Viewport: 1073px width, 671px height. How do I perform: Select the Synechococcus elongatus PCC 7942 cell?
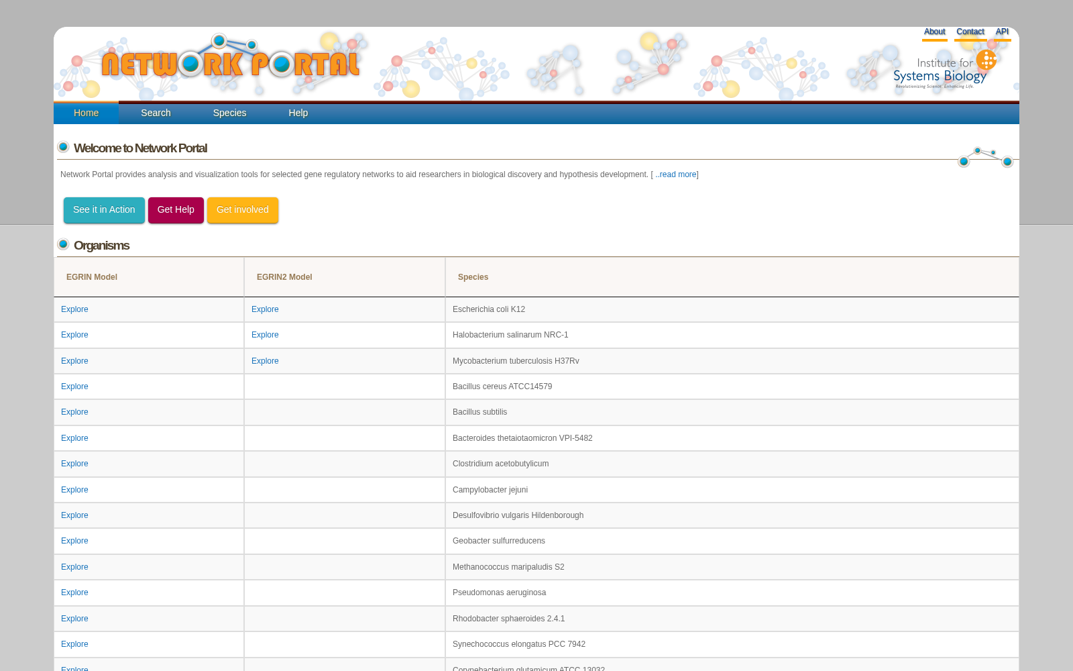click(x=732, y=644)
